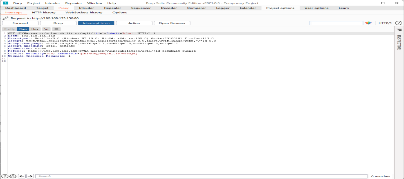Expand the Inspector panel via its top icon
The width and height of the screenshot is (404, 179).
399,29
